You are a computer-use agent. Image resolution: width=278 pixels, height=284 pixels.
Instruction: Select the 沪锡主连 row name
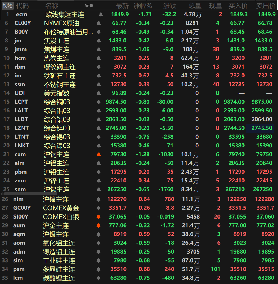[57, 189]
